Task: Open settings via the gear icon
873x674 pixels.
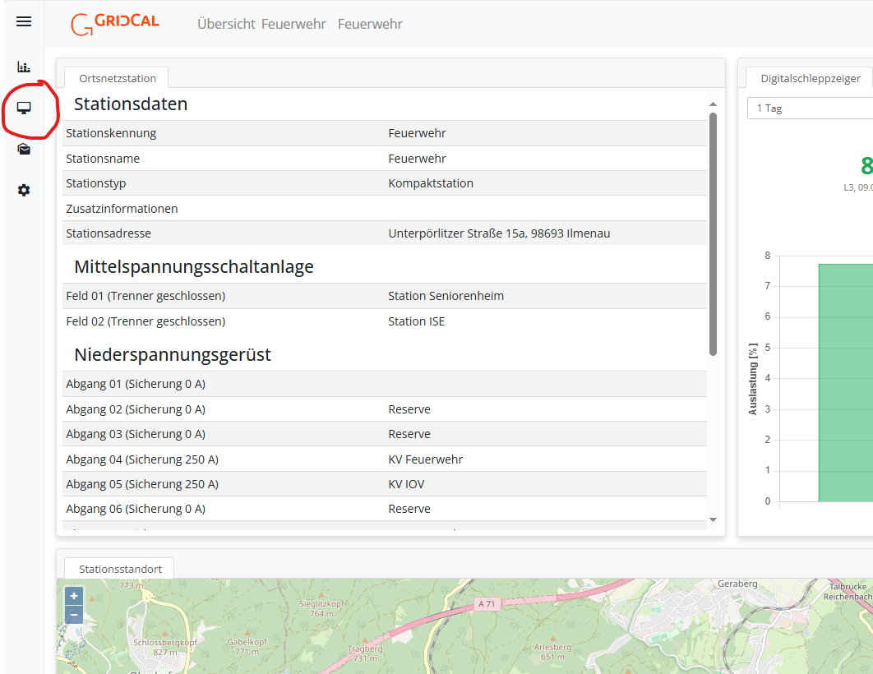Action: [24, 190]
